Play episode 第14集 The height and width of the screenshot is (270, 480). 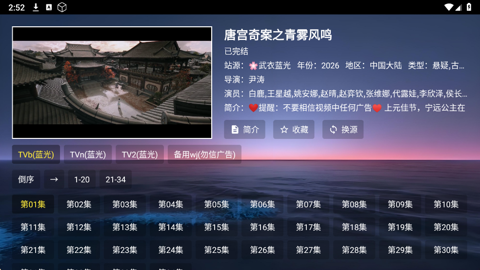pyautogui.click(x=171, y=227)
